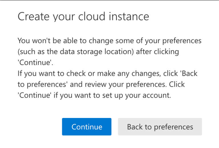Viewport: 219px width, 148px height.
Task: Click the blue Continue button
Action: (x=87, y=127)
